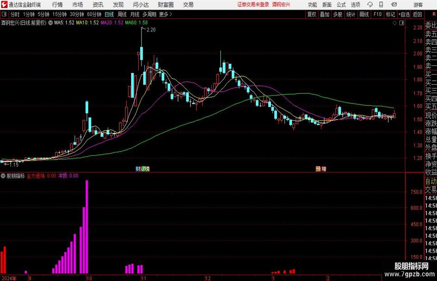Click the 2.00 price level on the axis
Screen dimensions: 437x281
418,54
